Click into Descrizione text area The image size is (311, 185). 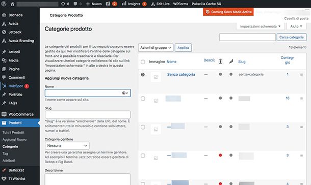click(x=88, y=179)
